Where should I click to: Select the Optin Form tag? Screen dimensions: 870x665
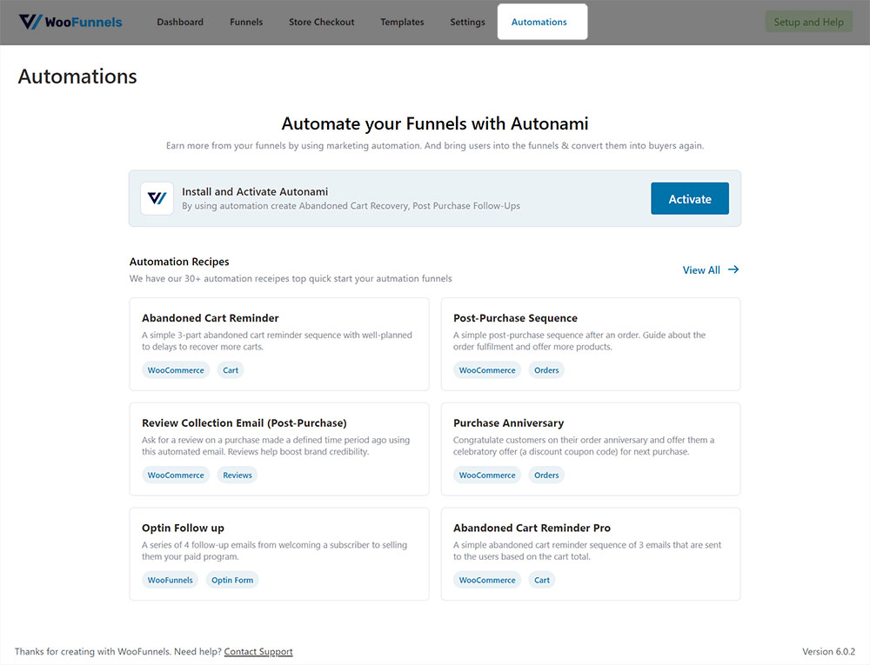pos(232,580)
